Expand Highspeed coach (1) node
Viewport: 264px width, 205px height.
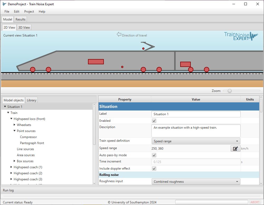click(x=11, y=167)
